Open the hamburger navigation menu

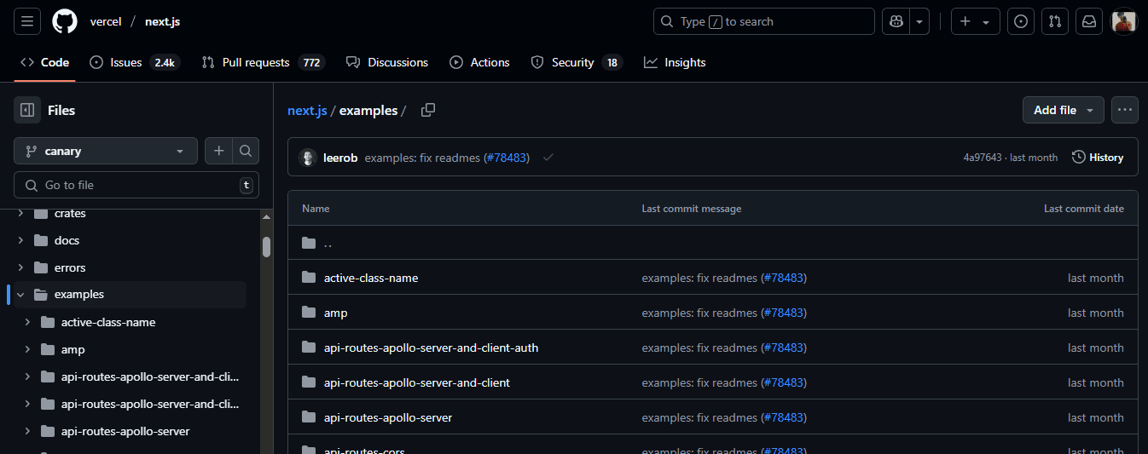pos(27,21)
